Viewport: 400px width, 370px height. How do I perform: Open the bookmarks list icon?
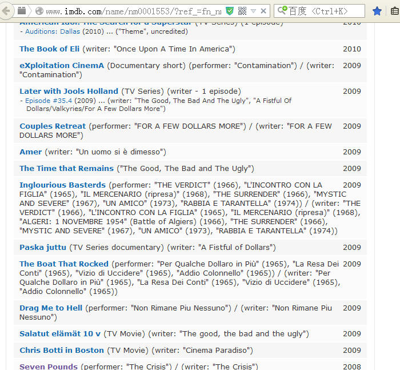(395, 11)
